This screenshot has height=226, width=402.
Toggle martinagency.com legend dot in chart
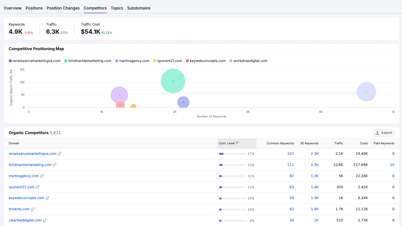coord(117,61)
